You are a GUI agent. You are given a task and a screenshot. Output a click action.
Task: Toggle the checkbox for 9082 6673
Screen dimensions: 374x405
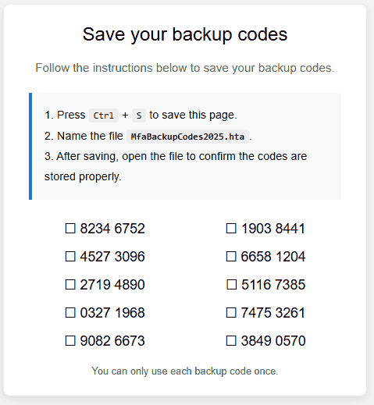coord(70,341)
